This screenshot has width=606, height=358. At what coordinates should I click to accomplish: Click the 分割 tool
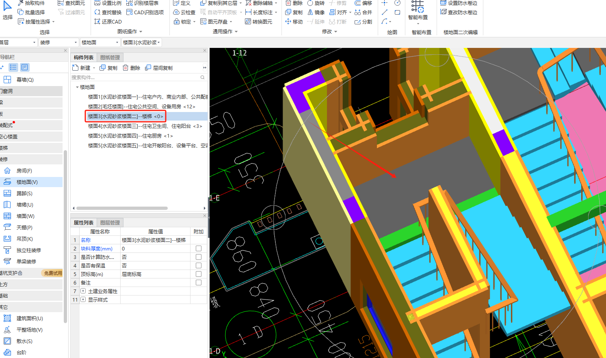point(363,22)
